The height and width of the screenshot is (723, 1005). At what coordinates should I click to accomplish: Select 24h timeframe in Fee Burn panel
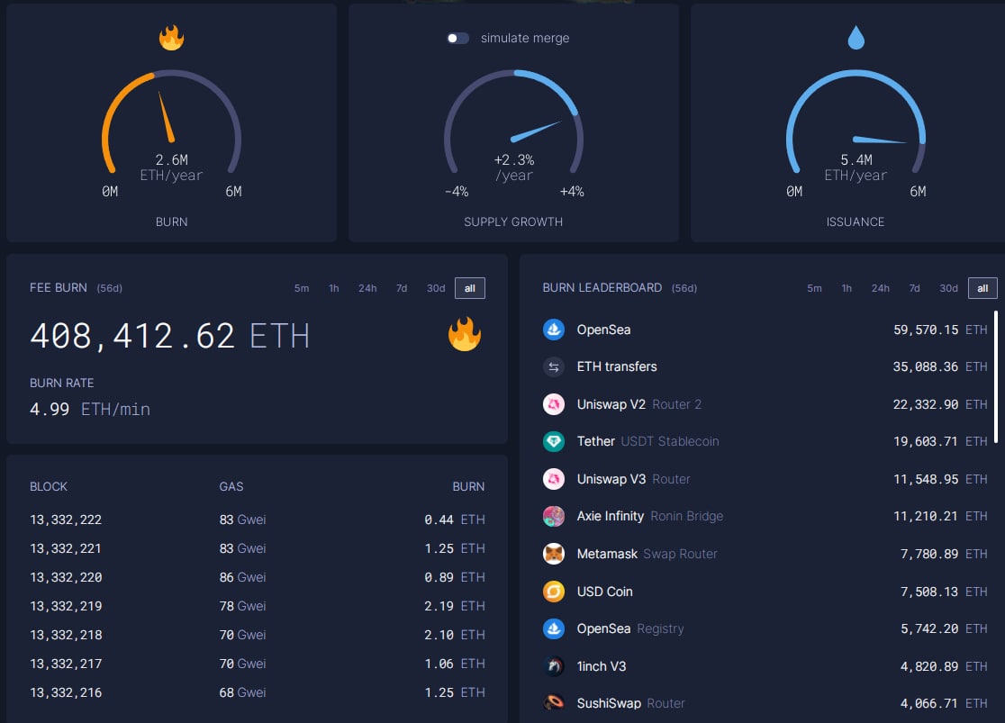367,288
